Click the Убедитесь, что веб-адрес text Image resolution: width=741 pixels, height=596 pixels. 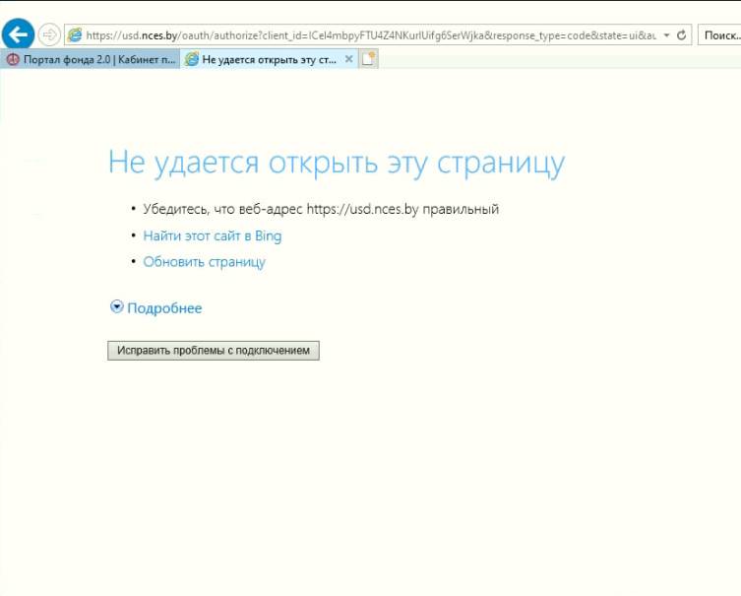tap(321, 209)
